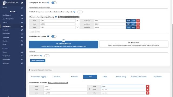Click the Volumes drive icon
This screenshot has height=97, width=173.
22,37
